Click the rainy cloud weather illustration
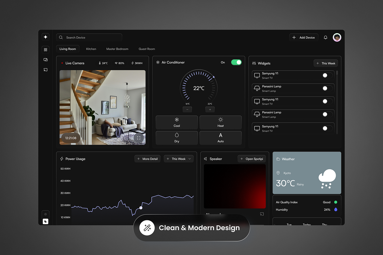The image size is (383, 255). click(x=327, y=179)
